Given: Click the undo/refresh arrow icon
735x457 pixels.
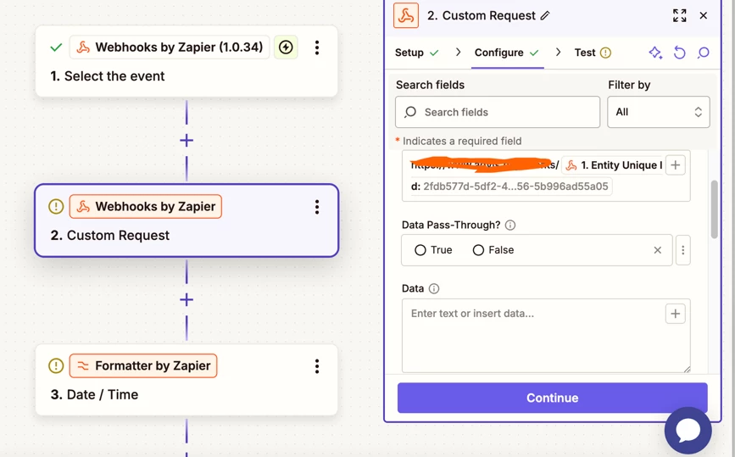Looking at the screenshot, I should pyautogui.click(x=679, y=53).
